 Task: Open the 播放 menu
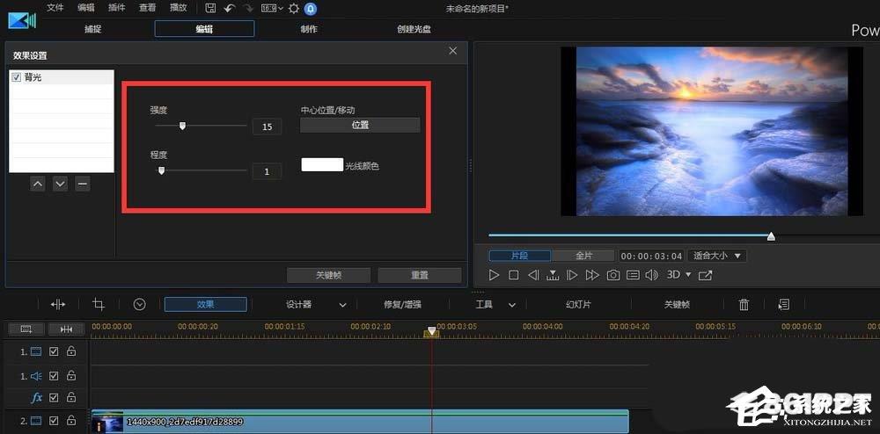point(179,8)
